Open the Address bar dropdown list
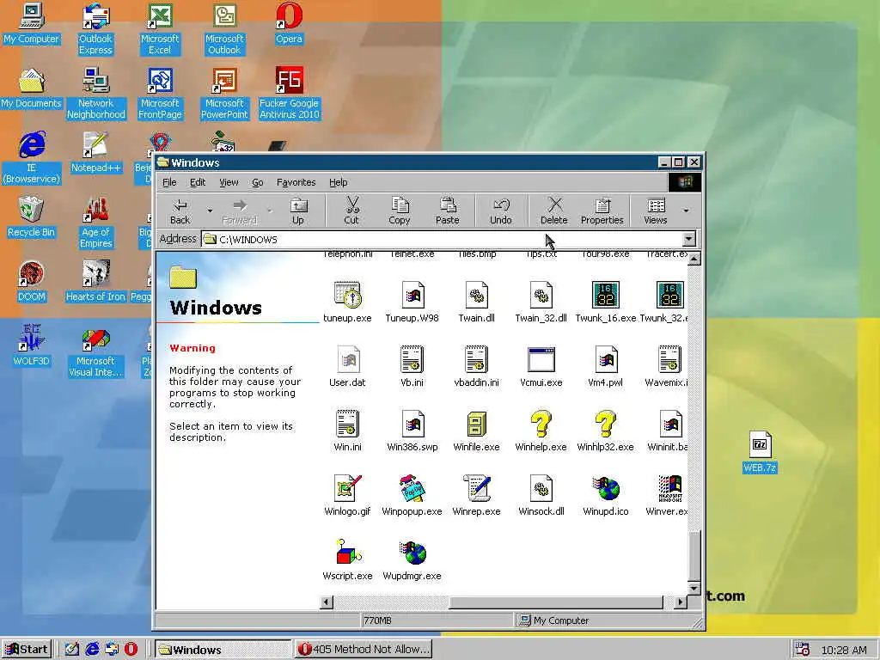The height and width of the screenshot is (660, 880). [x=688, y=239]
